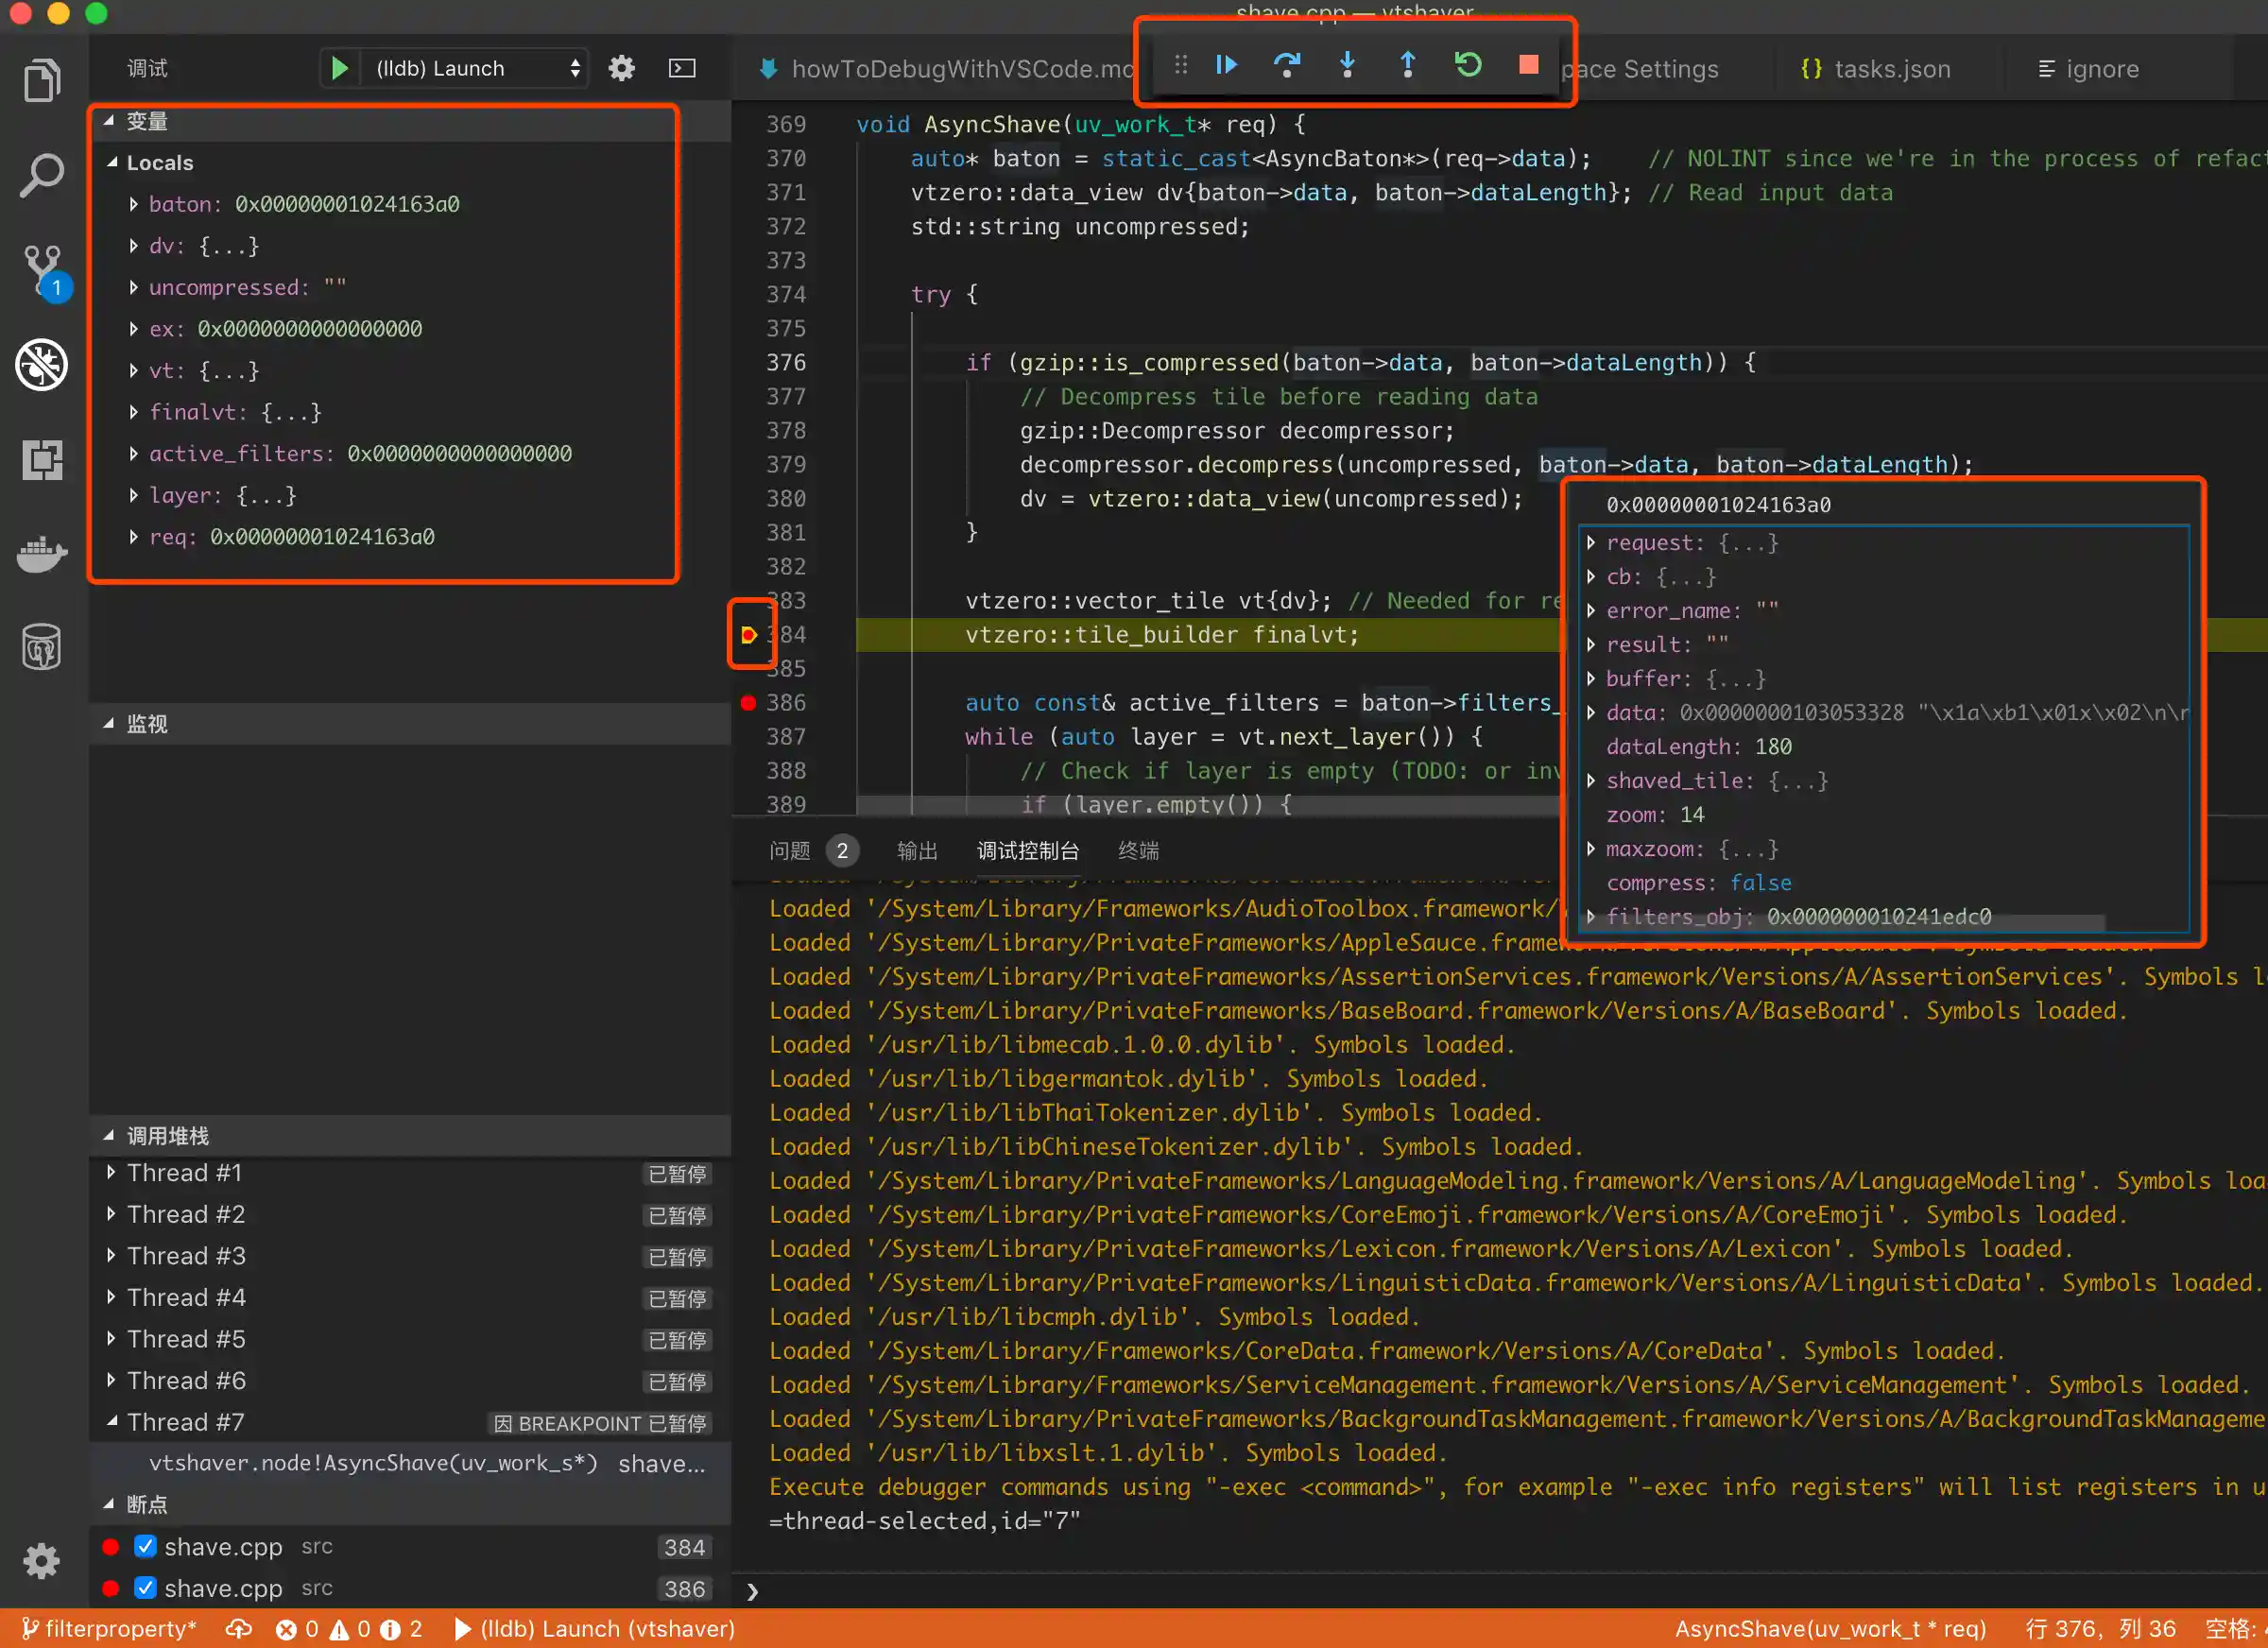This screenshot has height=1648, width=2268.
Task: Click Step Into in the debug toolbar
Action: pyautogui.click(x=1347, y=64)
